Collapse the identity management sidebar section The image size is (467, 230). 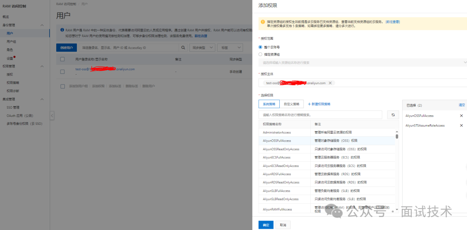42,25
